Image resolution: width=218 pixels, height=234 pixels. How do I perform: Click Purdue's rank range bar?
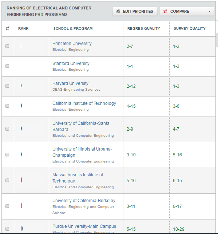22,229
